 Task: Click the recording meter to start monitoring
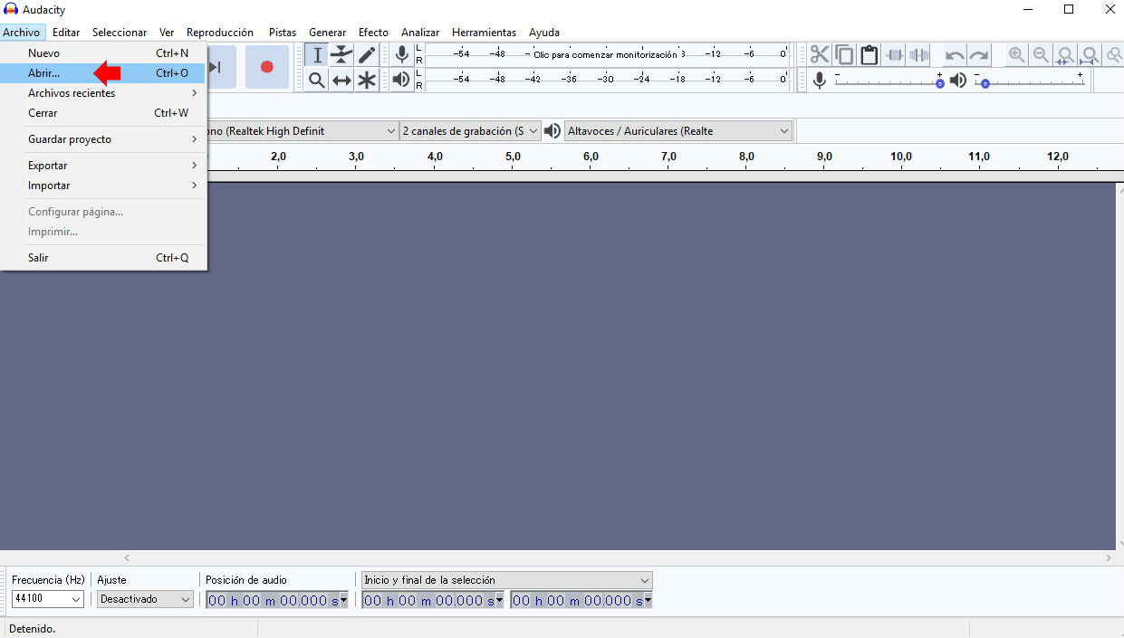pyautogui.click(x=604, y=54)
